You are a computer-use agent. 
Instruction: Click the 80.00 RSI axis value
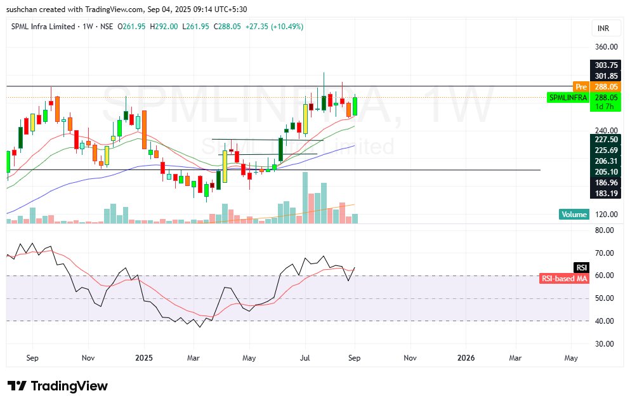604,230
